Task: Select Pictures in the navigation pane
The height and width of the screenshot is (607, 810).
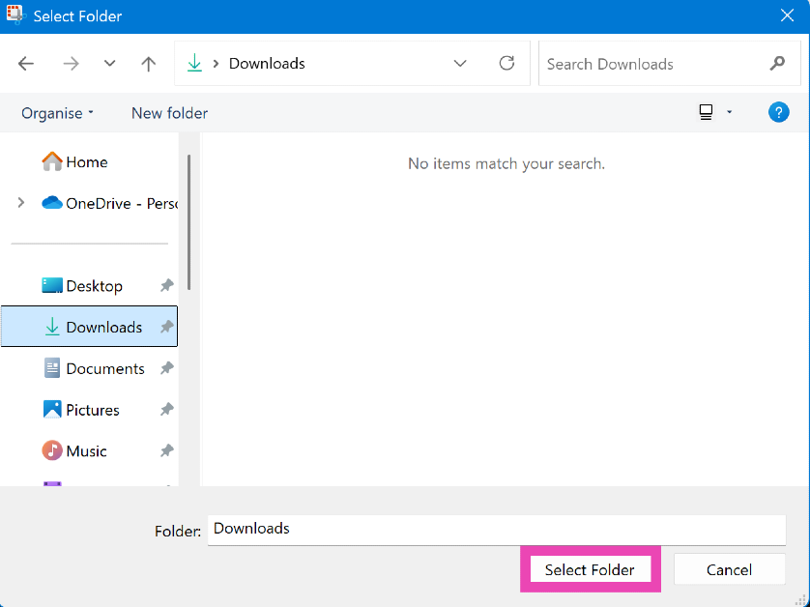Action: (x=93, y=410)
